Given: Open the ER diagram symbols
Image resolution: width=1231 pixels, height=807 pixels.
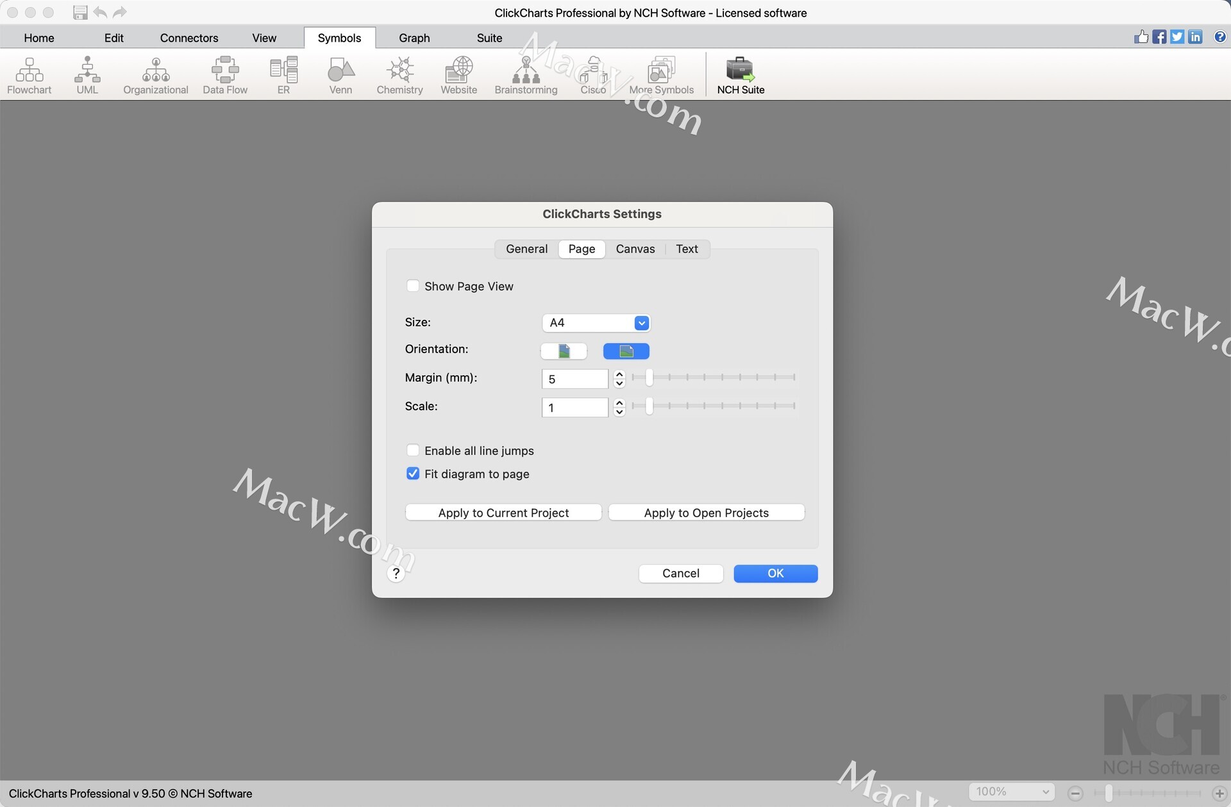Looking at the screenshot, I should (x=283, y=75).
